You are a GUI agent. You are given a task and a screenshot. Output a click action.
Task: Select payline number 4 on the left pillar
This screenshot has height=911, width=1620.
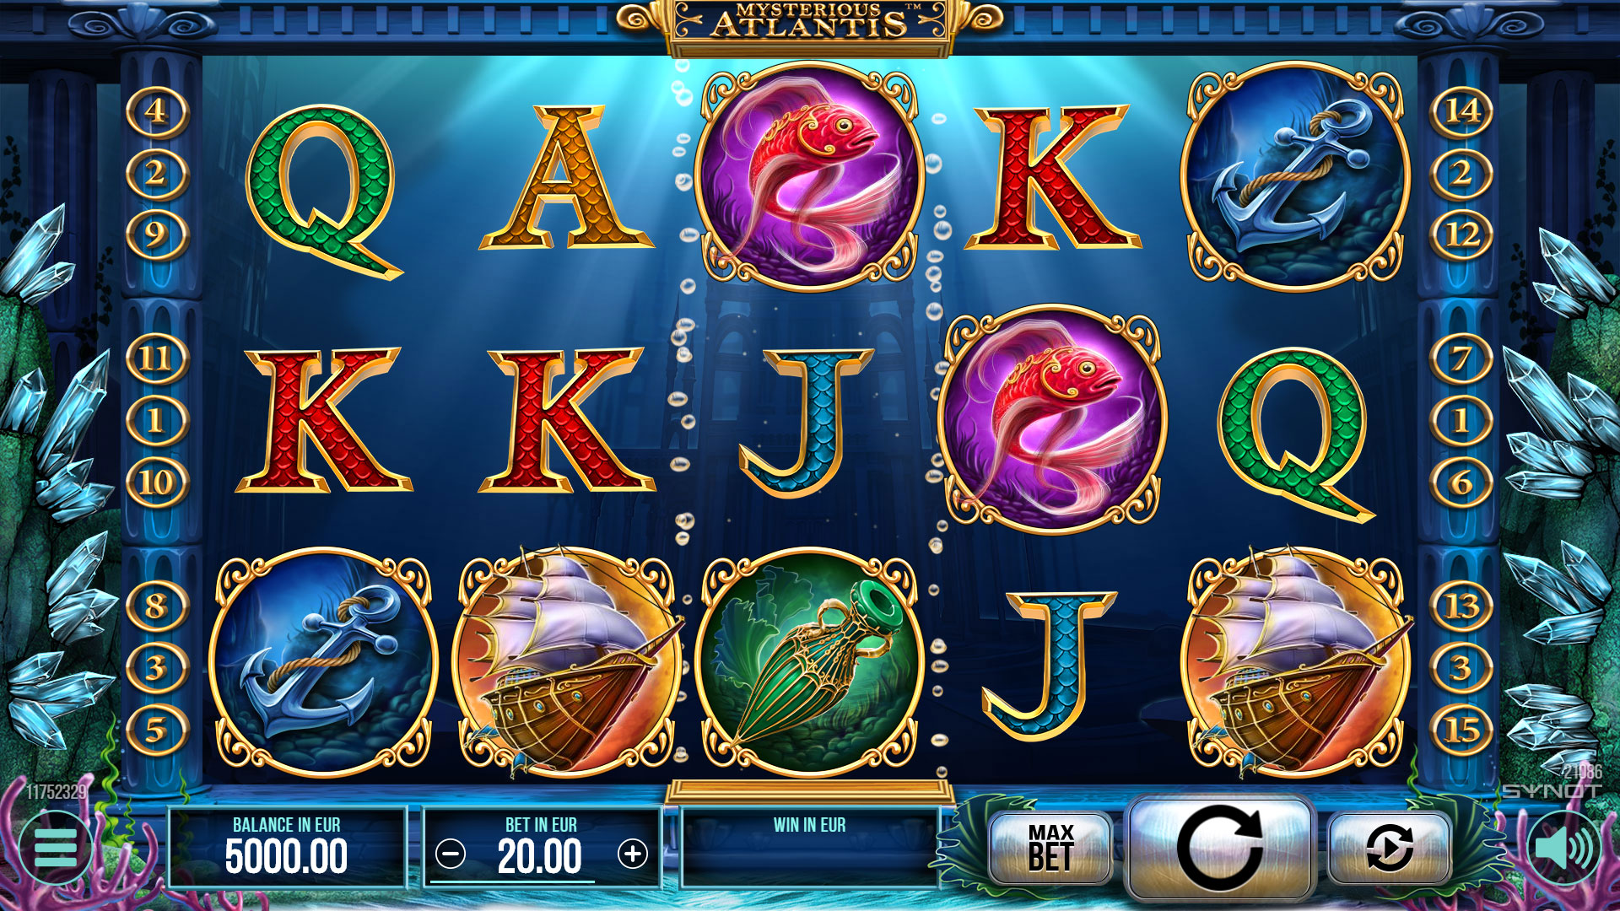tap(156, 111)
